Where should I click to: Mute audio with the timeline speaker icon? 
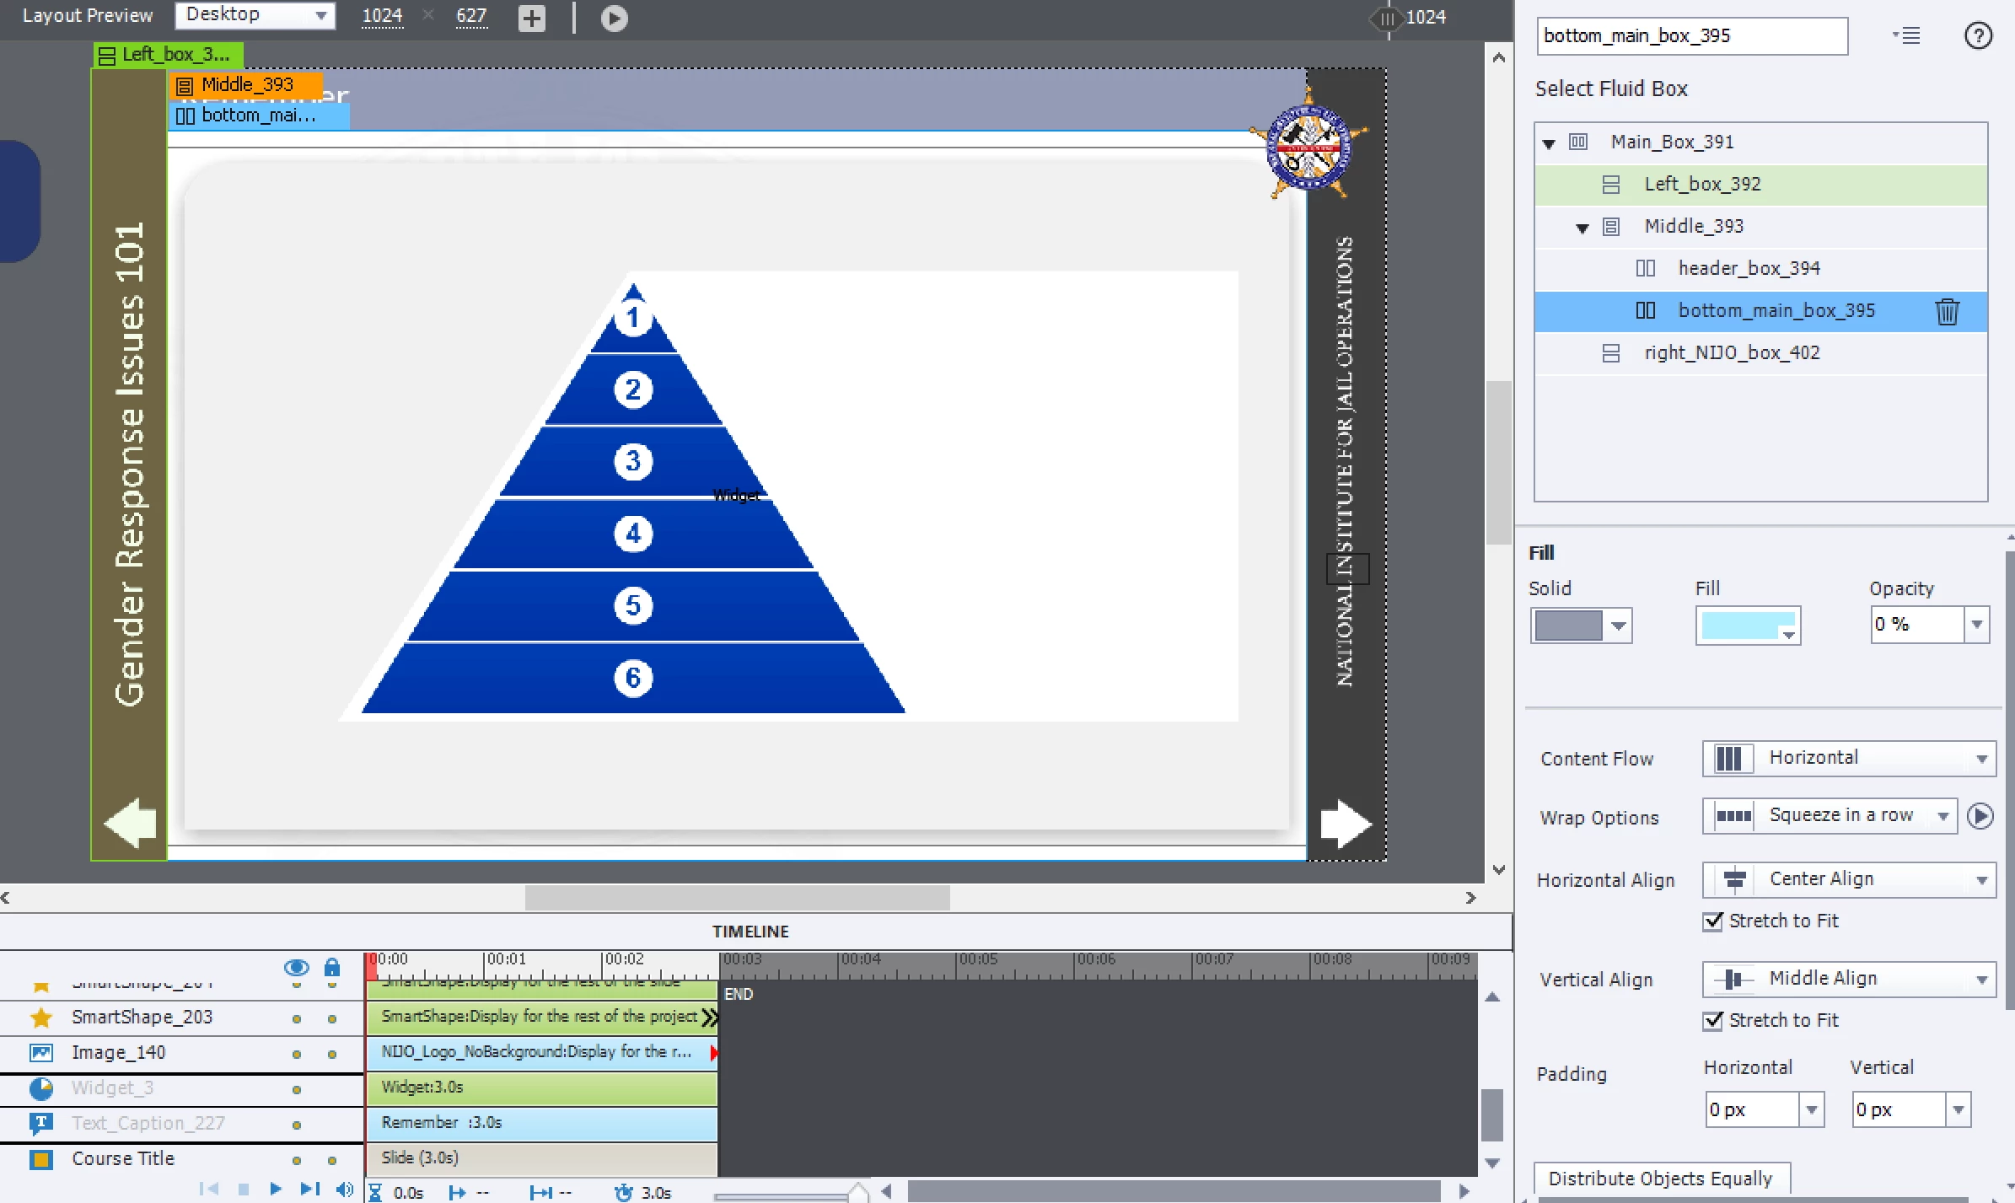point(344,1189)
